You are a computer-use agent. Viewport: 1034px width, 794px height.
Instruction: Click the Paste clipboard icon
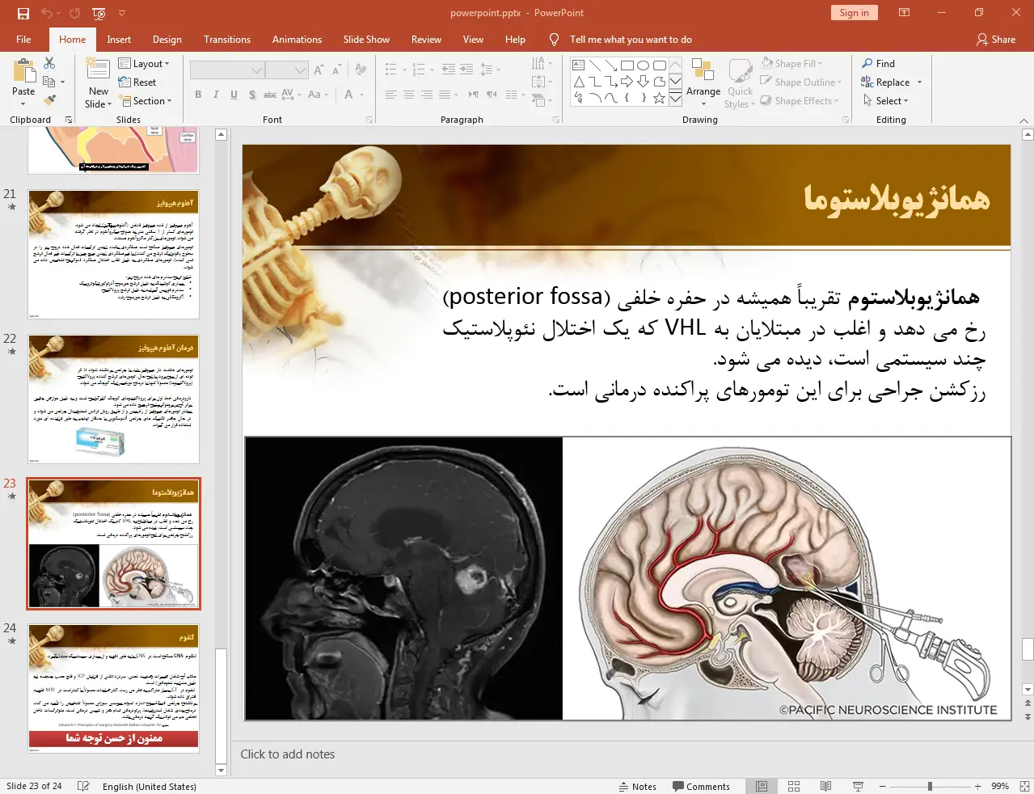click(23, 71)
